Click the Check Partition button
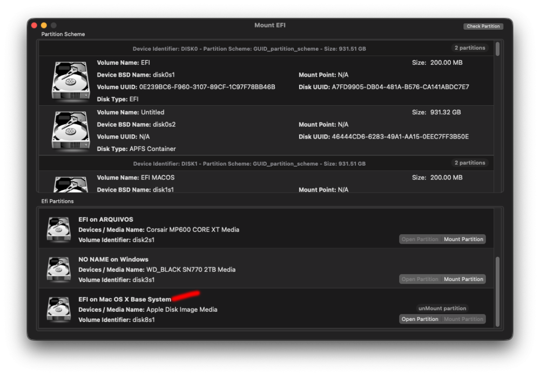Image resolution: width=540 pixels, height=376 pixels. tap(483, 26)
